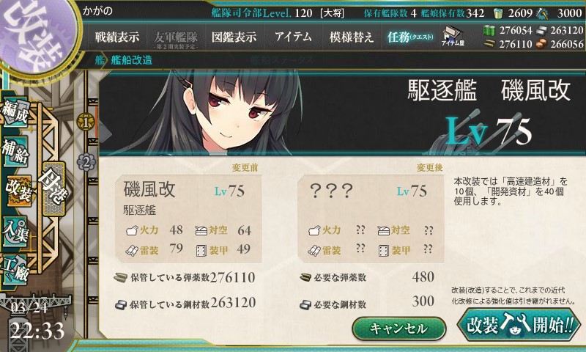Open the アイテム menu item
The width and height of the screenshot is (586, 352).
pyautogui.click(x=293, y=37)
